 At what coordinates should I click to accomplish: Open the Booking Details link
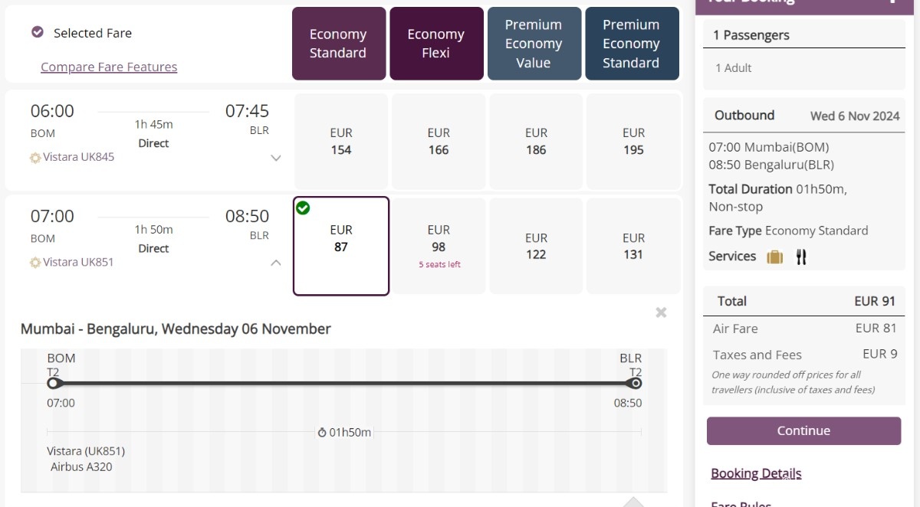click(x=756, y=473)
